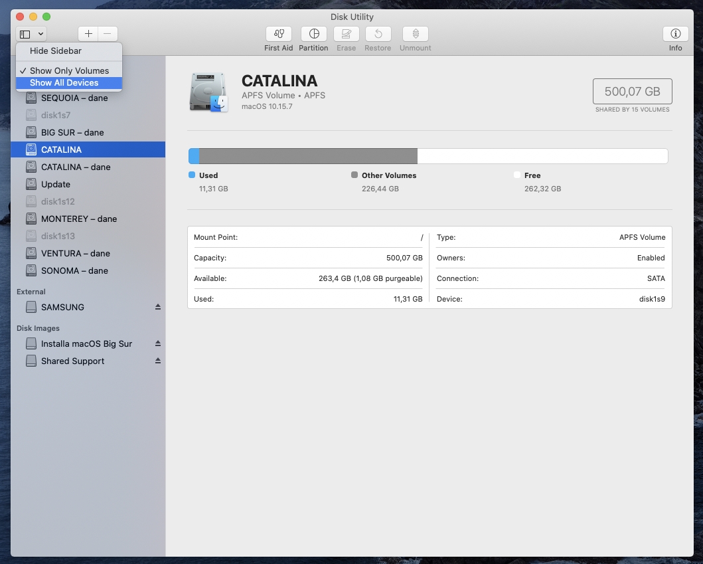Viewport: 703px width, 564px height.
Task: Choose Hide Sidebar from the menu
Action: pos(69,50)
